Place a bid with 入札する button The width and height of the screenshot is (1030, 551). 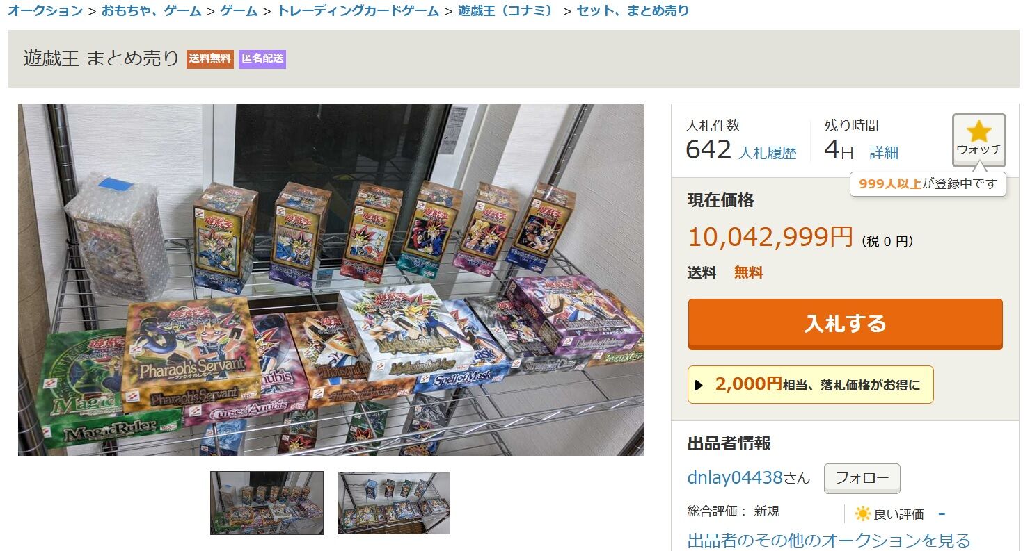tap(845, 324)
